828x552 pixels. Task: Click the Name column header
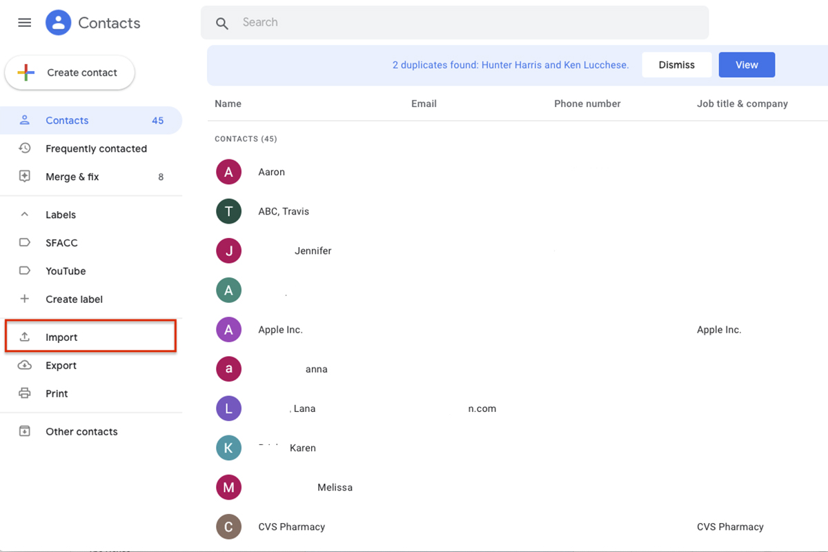[228, 103]
